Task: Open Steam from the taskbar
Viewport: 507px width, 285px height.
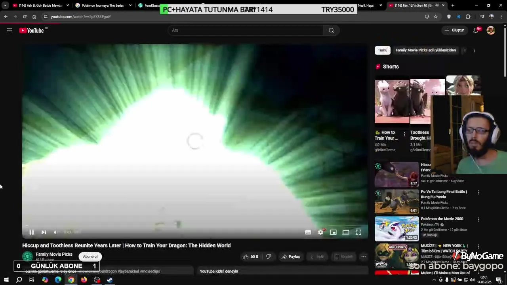Action: coord(110,280)
